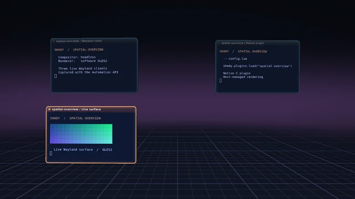Screen dimensions: 355x199
Task: Select the 'spatial-overview / Wayland client' title bar
Action: [x=94, y=41]
